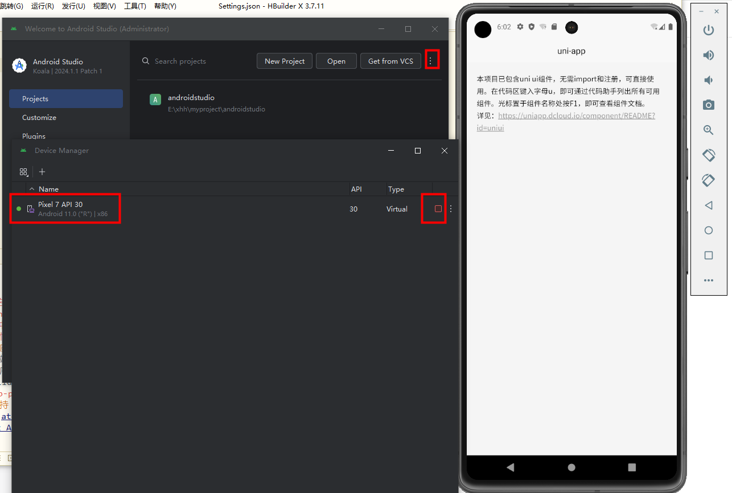Rotate emulator right
This screenshot has height=493, width=732.
click(x=709, y=180)
